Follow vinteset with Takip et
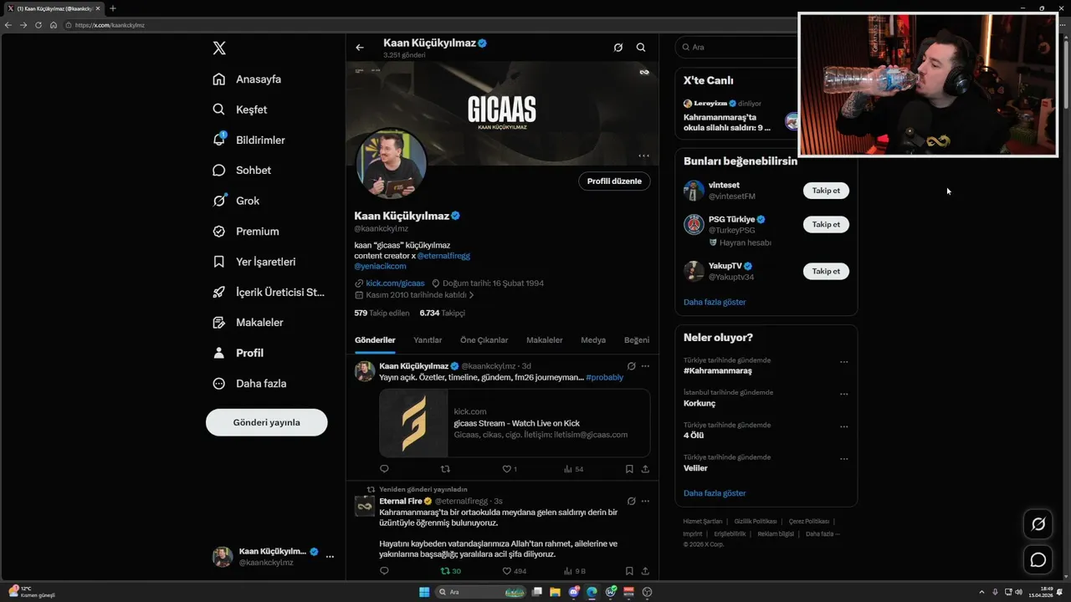 tap(826, 191)
